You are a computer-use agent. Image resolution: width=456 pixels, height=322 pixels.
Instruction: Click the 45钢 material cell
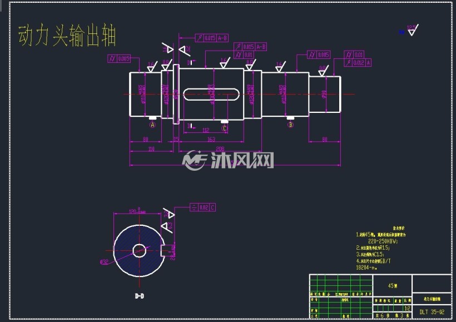click(x=392, y=286)
